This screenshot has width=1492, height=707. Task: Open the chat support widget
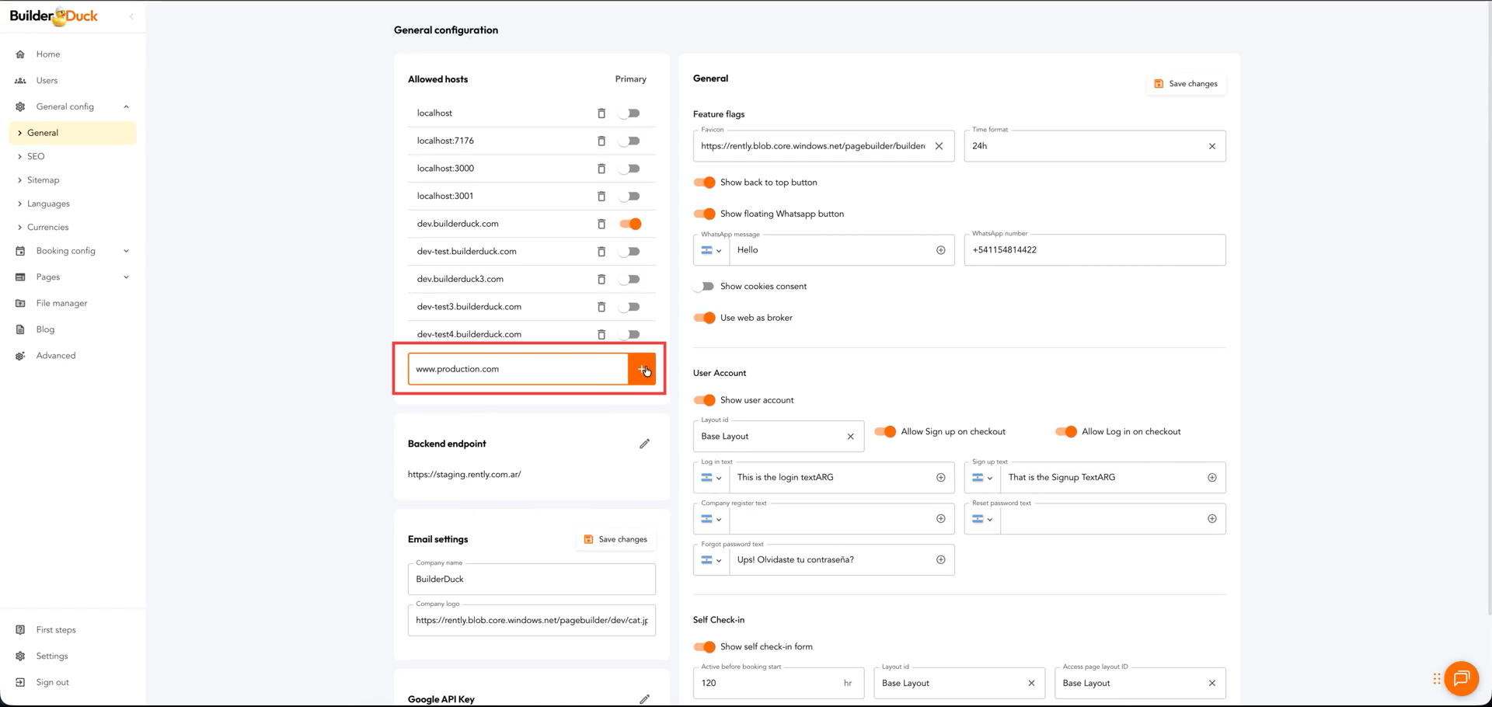click(x=1461, y=678)
